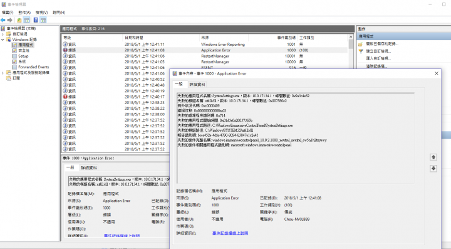The height and width of the screenshot is (249, 451).
Task: Click 匯入自訂檢視... in the Actions pane
Action: [378, 58]
